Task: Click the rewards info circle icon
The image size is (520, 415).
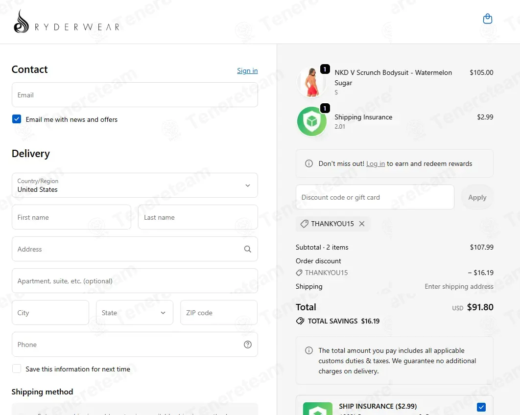Action: (x=309, y=163)
